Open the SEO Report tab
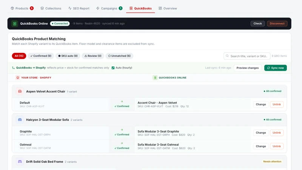 [79, 8]
